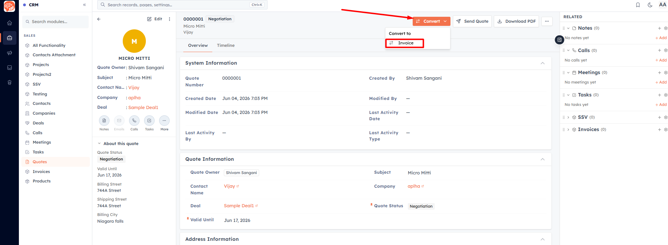Click Add link under Calls

(661, 60)
